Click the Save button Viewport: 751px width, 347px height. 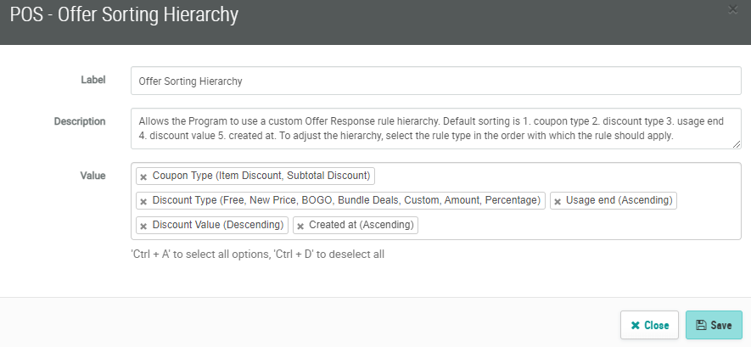tap(714, 325)
